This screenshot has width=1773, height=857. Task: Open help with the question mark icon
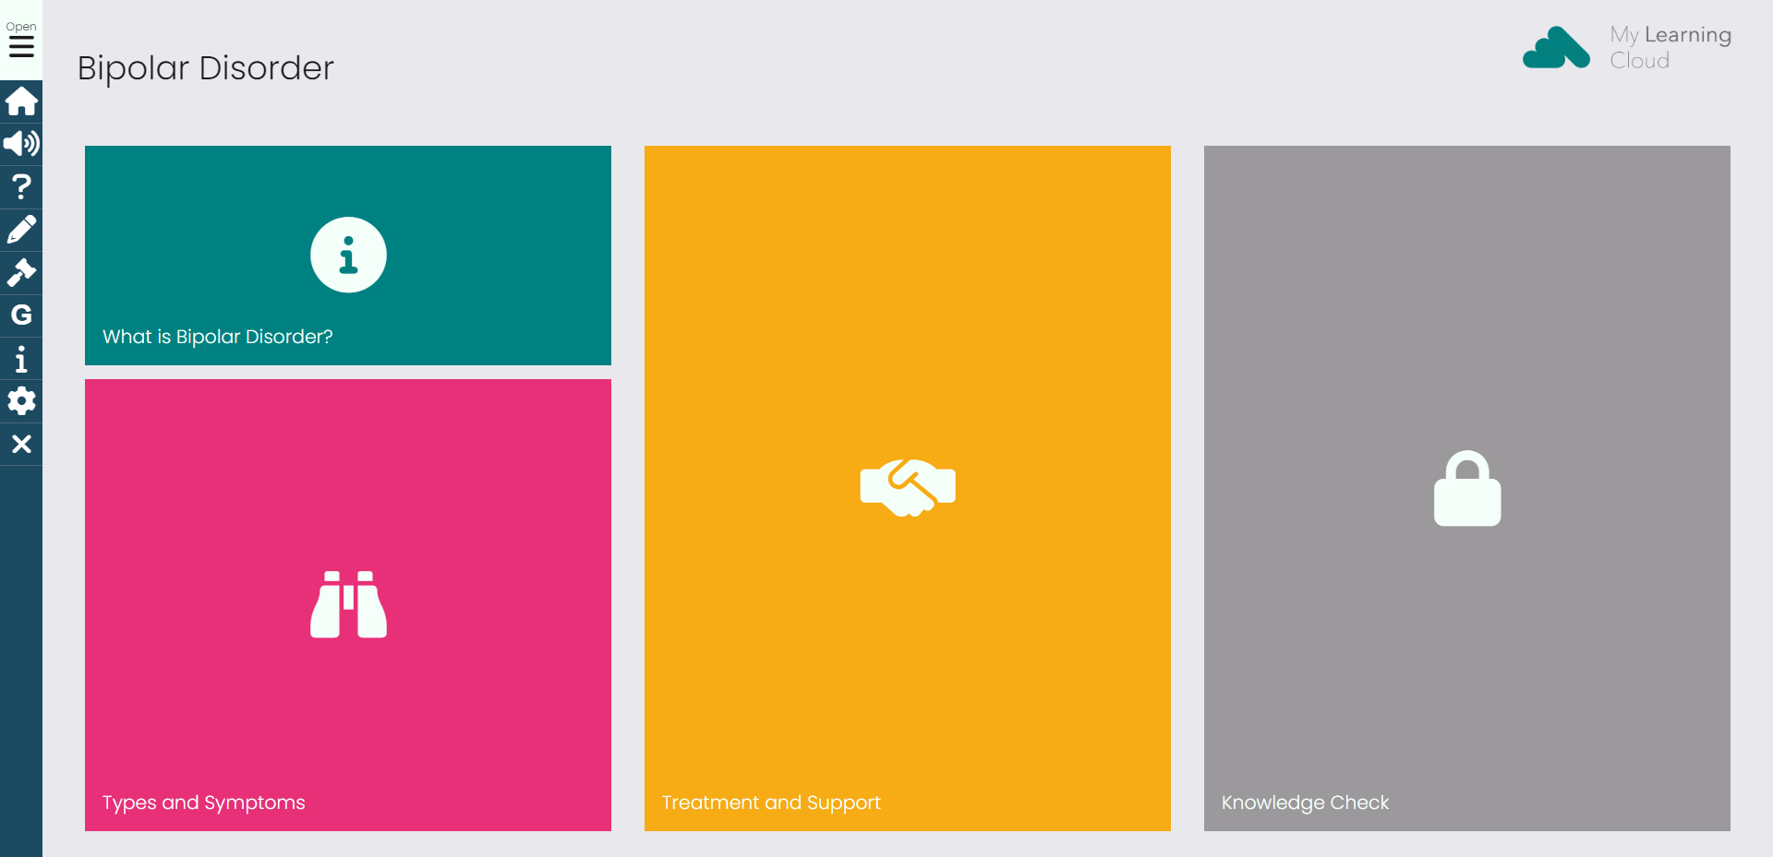(x=21, y=187)
